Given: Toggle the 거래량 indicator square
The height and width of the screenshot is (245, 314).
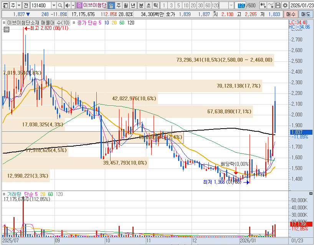Looking at the screenshot, I should coord(4,194).
